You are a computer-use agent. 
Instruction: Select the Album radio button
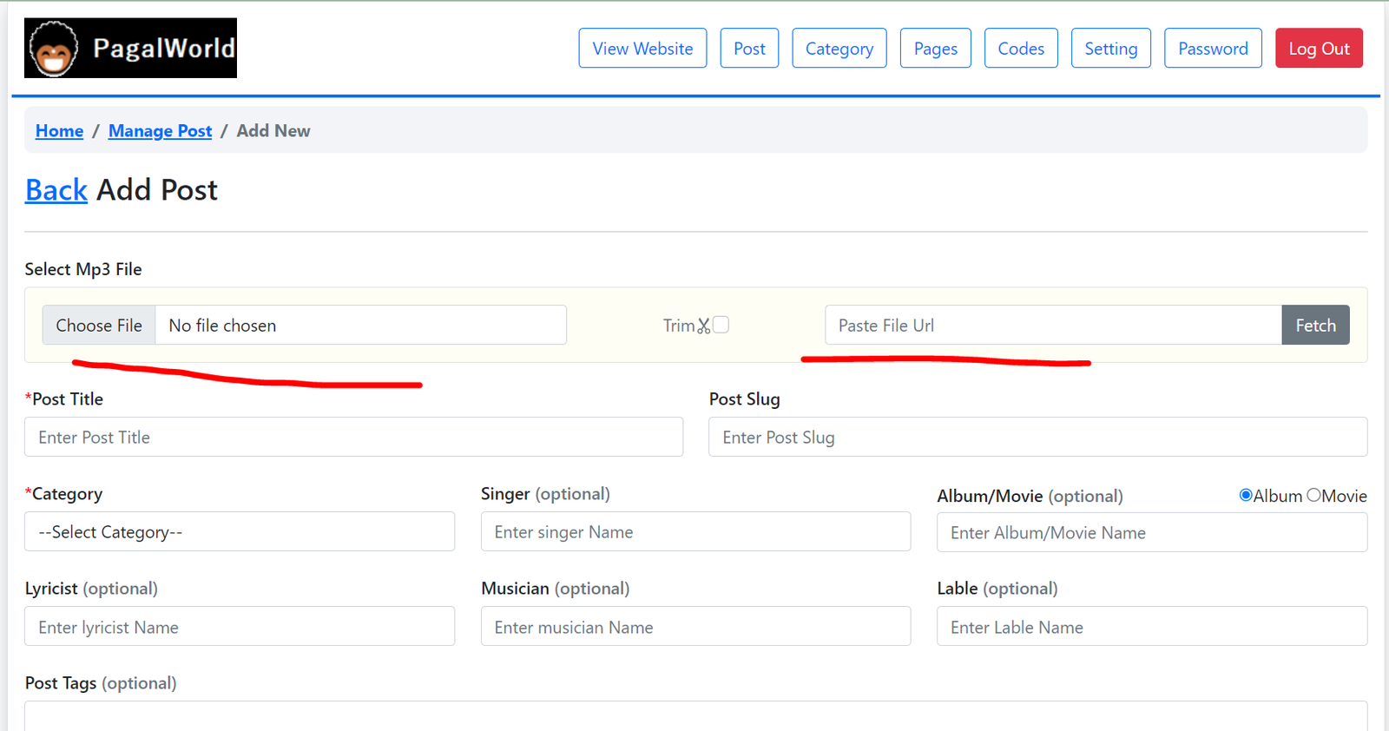[x=1246, y=495]
